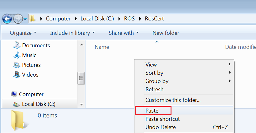Open the recent pages dropdown arrow

(25, 19)
